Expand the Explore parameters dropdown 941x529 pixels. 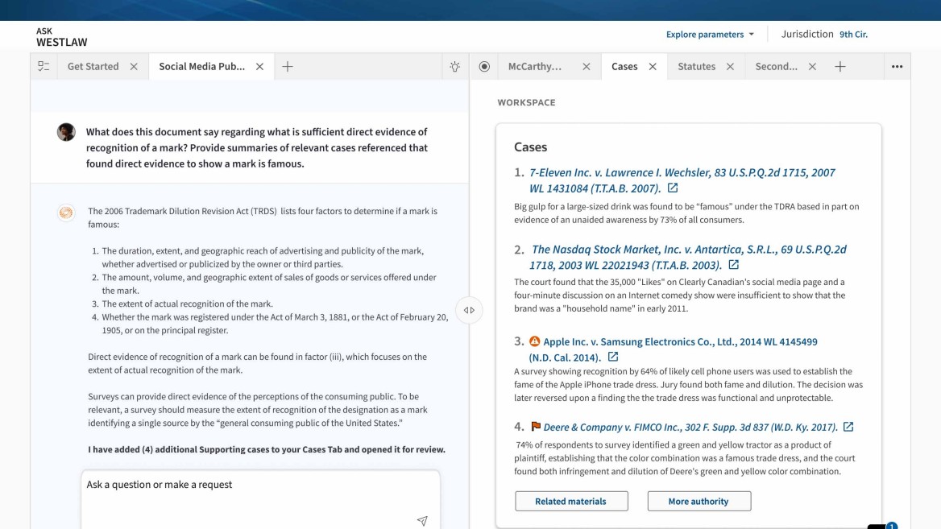tap(710, 35)
